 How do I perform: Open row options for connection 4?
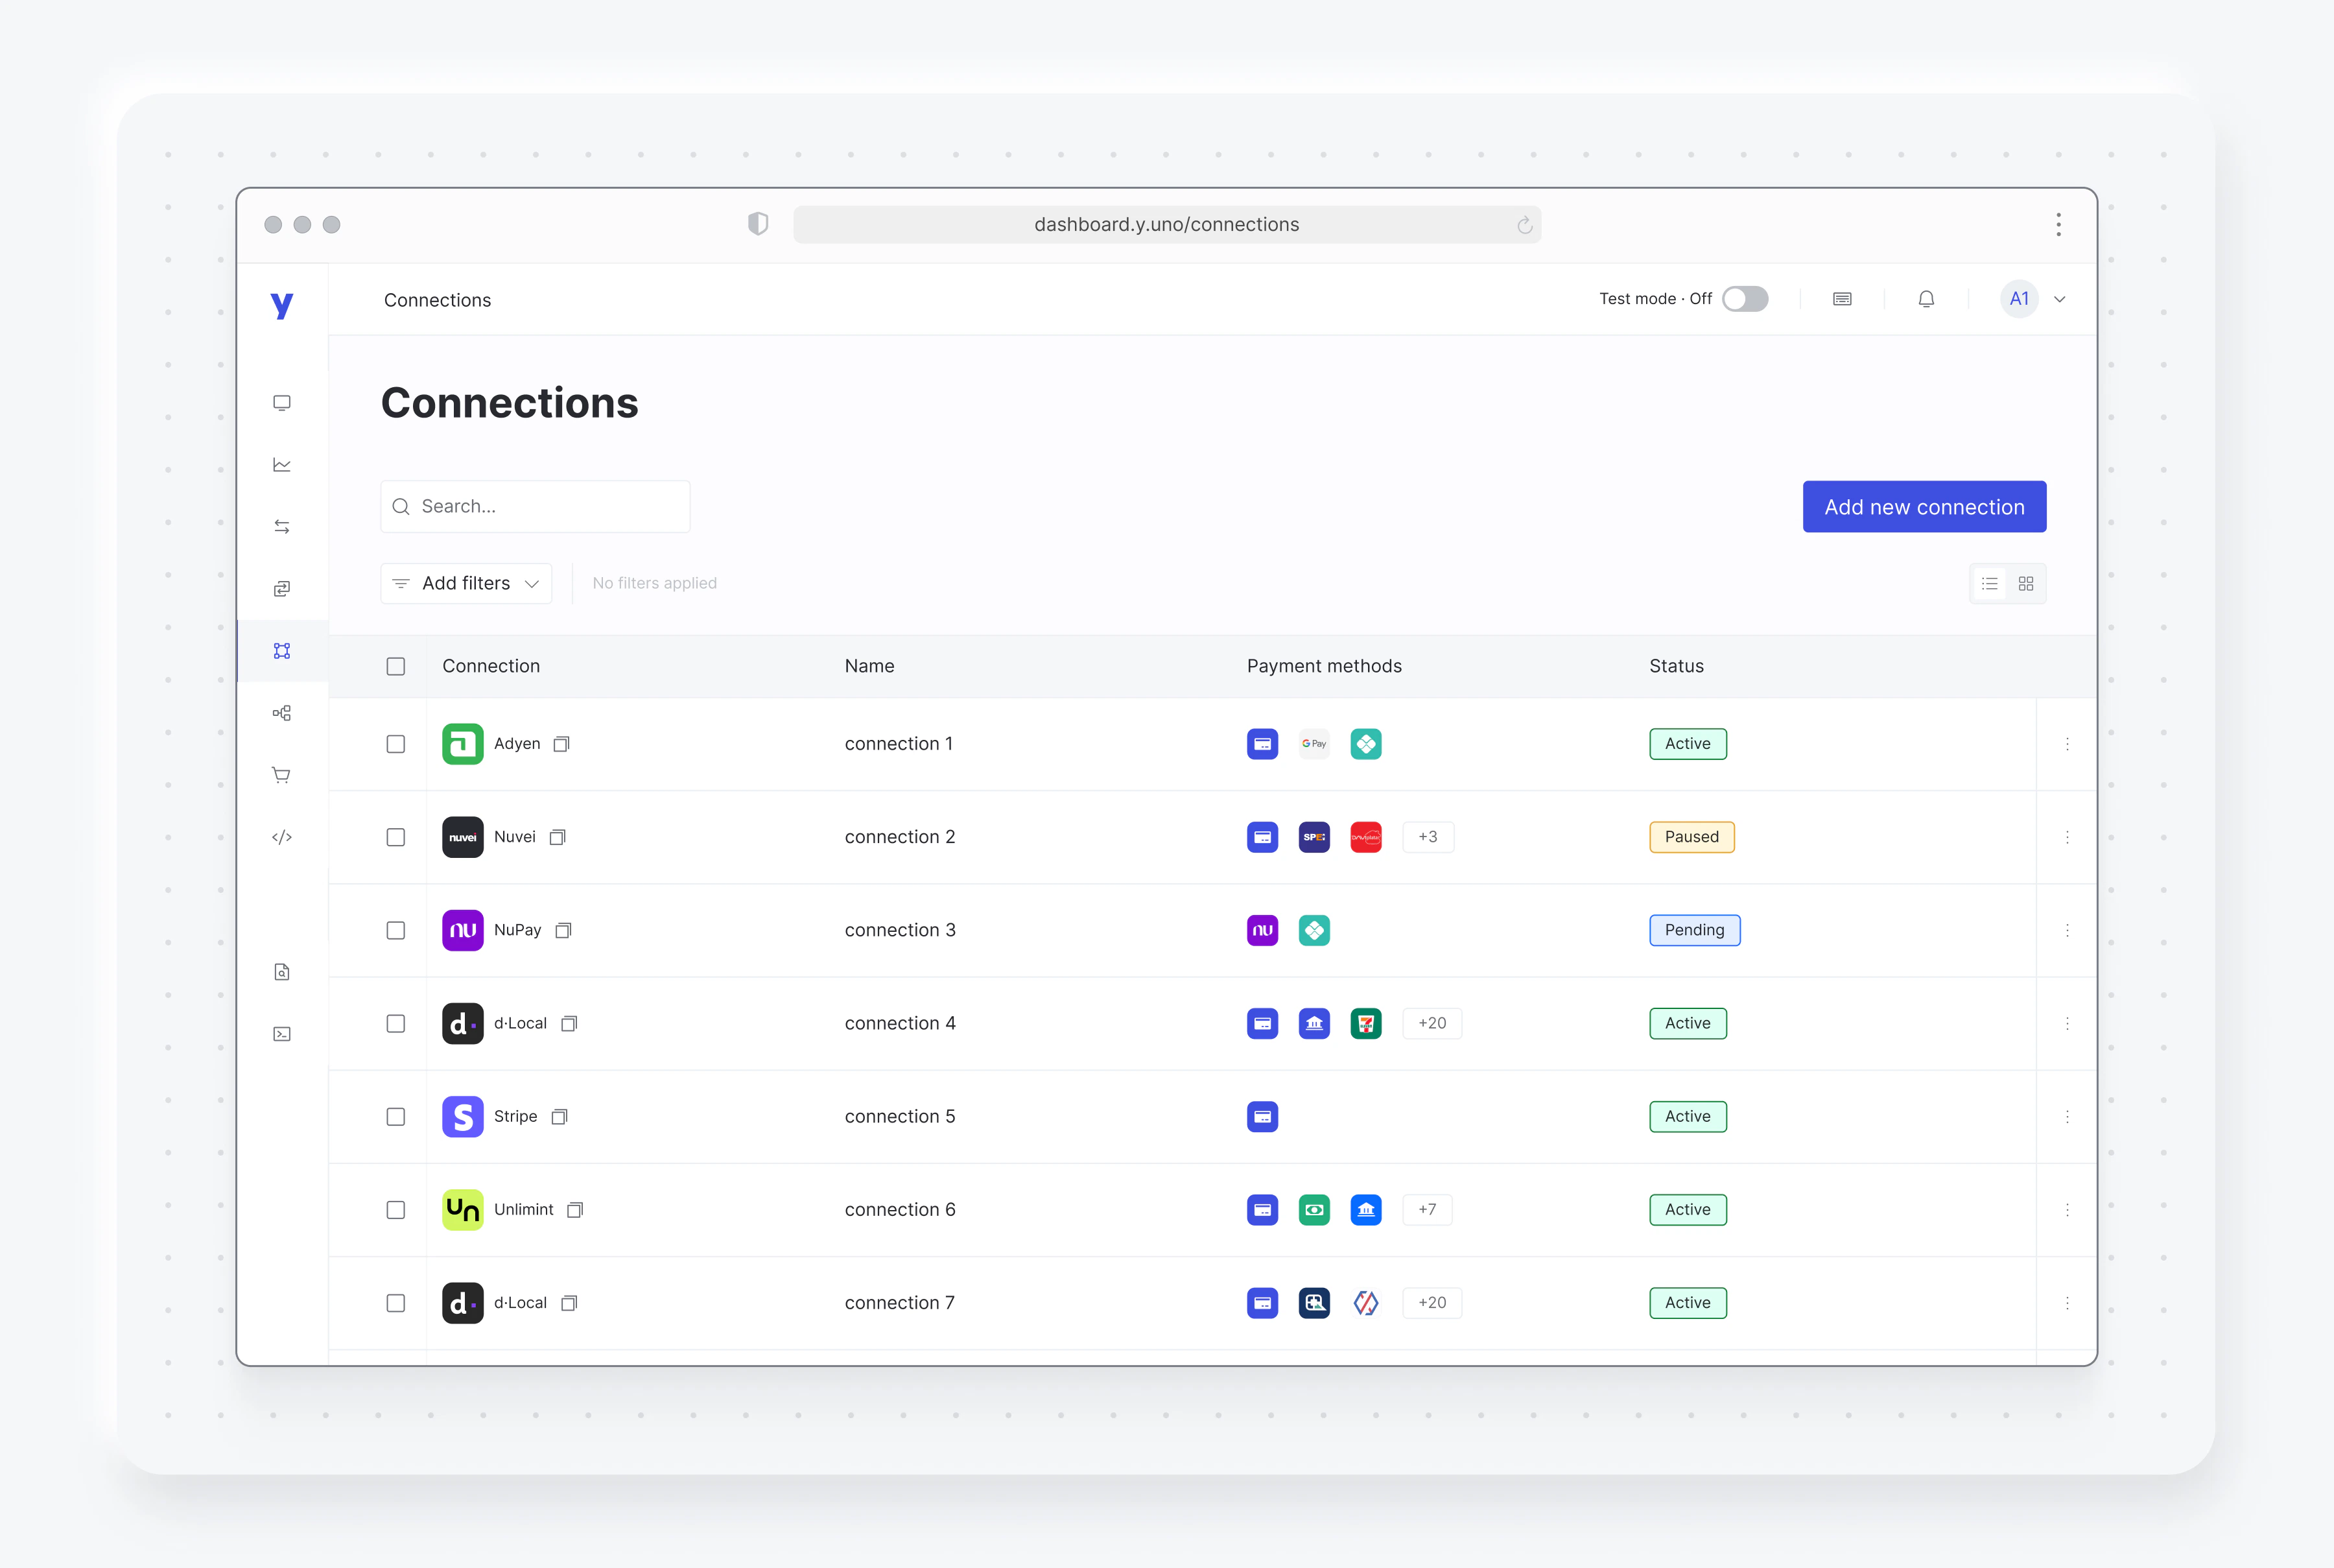2067,1023
